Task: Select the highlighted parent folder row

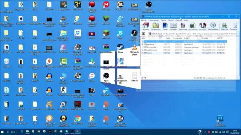Action: pos(184,42)
